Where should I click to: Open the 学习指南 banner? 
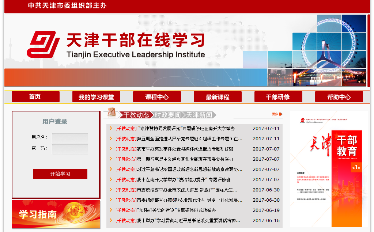tap(56, 214)
